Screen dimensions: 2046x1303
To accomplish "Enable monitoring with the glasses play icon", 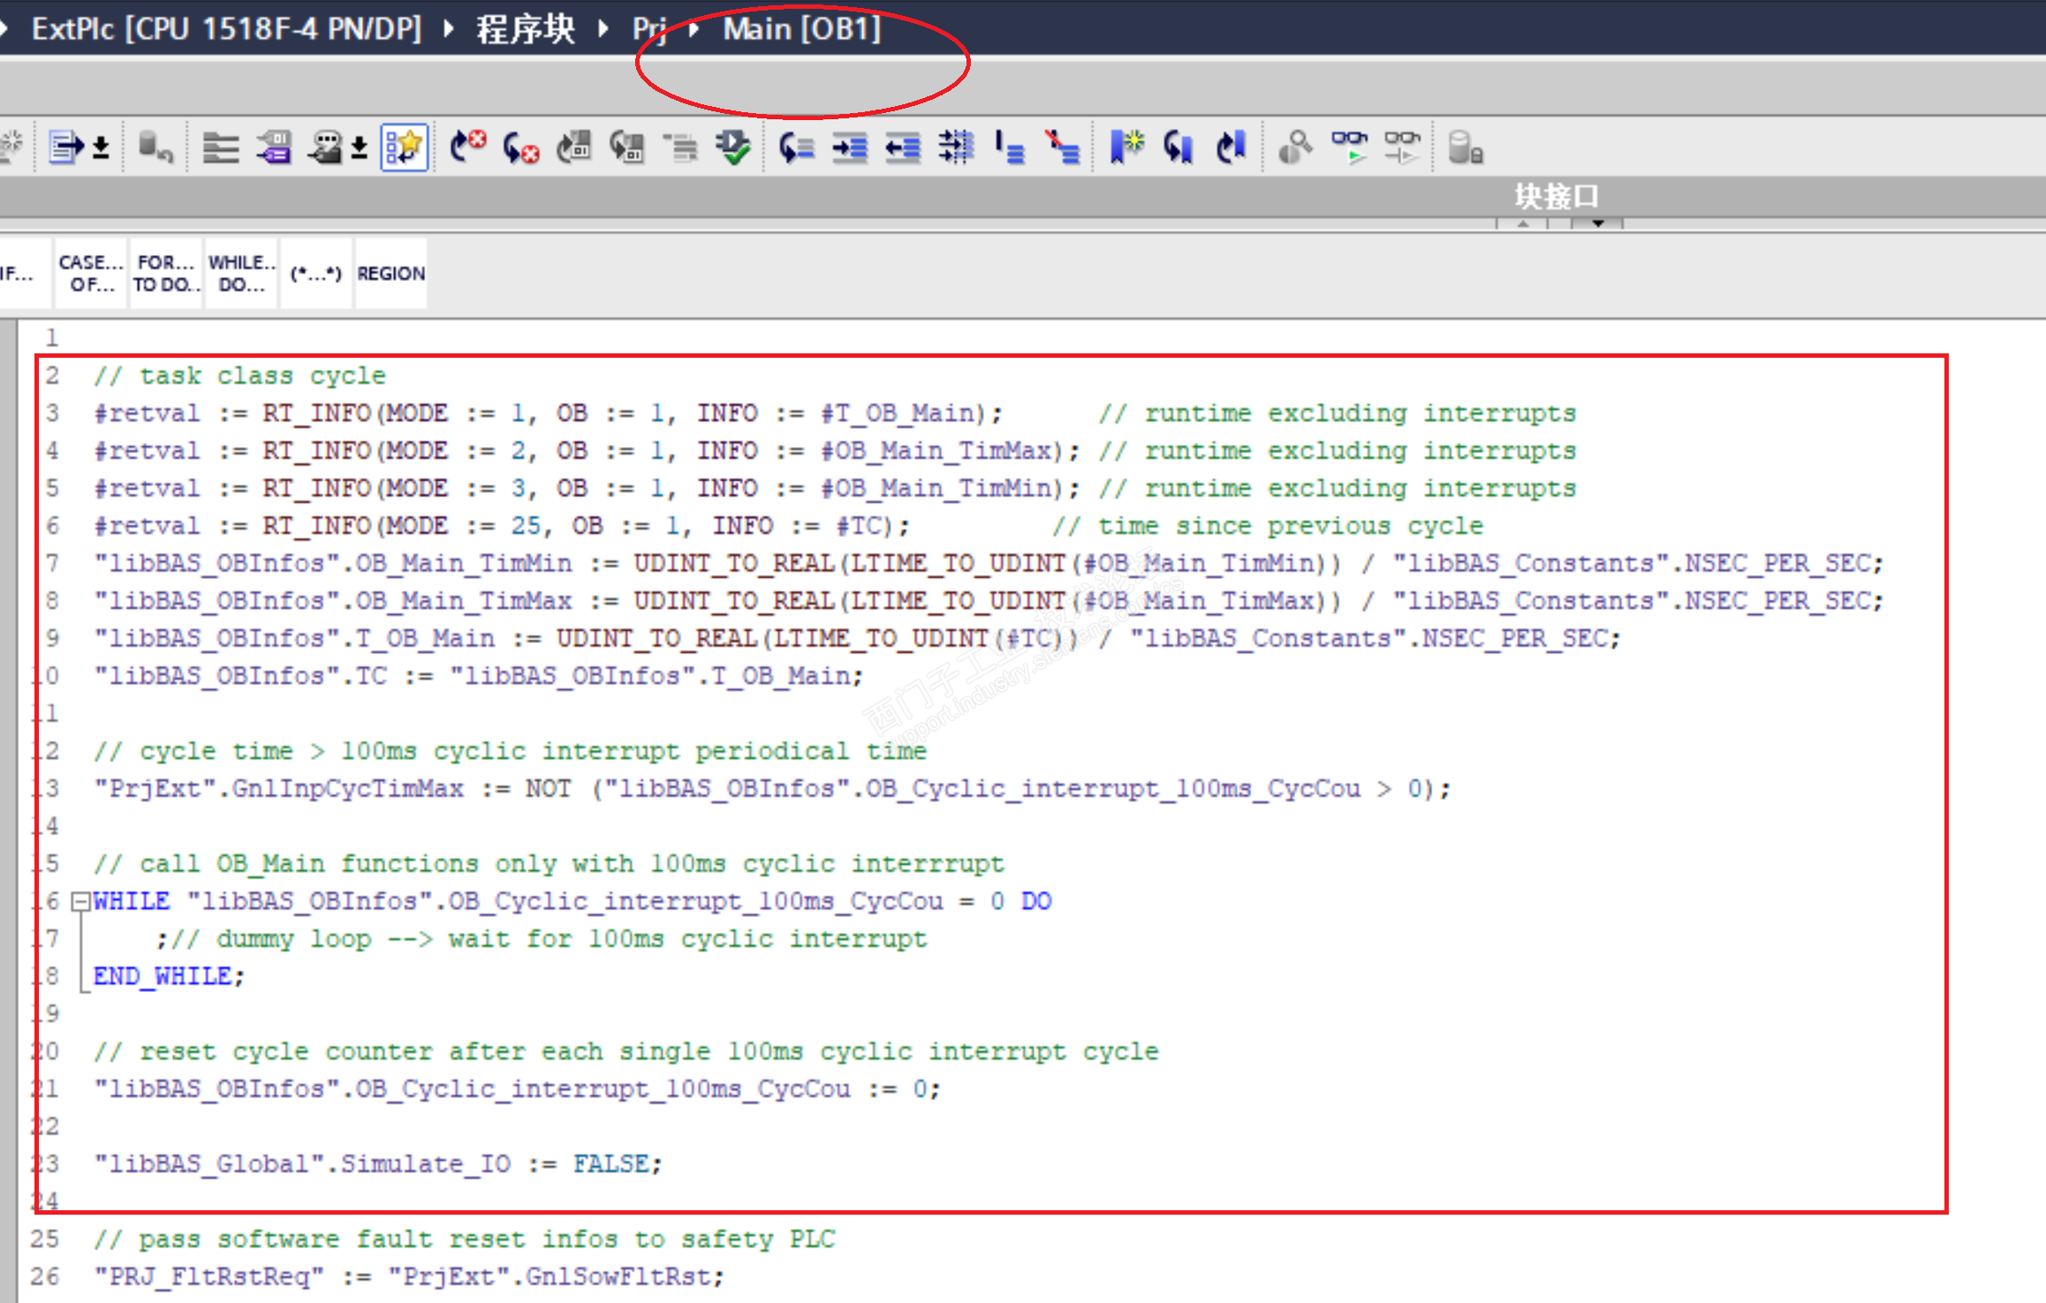I will click(1349, 147).
